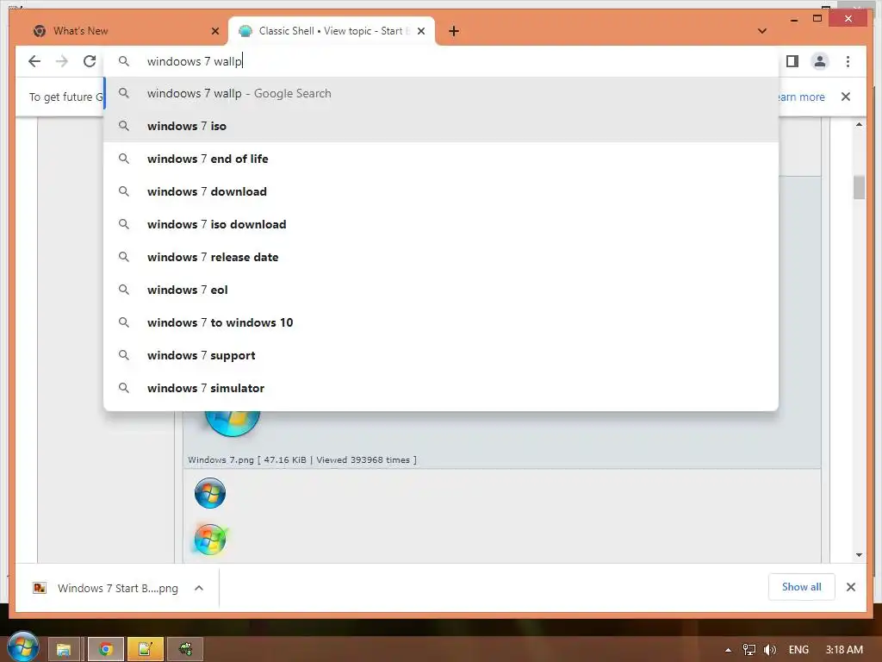Image resolution: width=882 pixels, height=662 pixels.
Task: Click the glowing Windows orb image
Action: (210, 540)
